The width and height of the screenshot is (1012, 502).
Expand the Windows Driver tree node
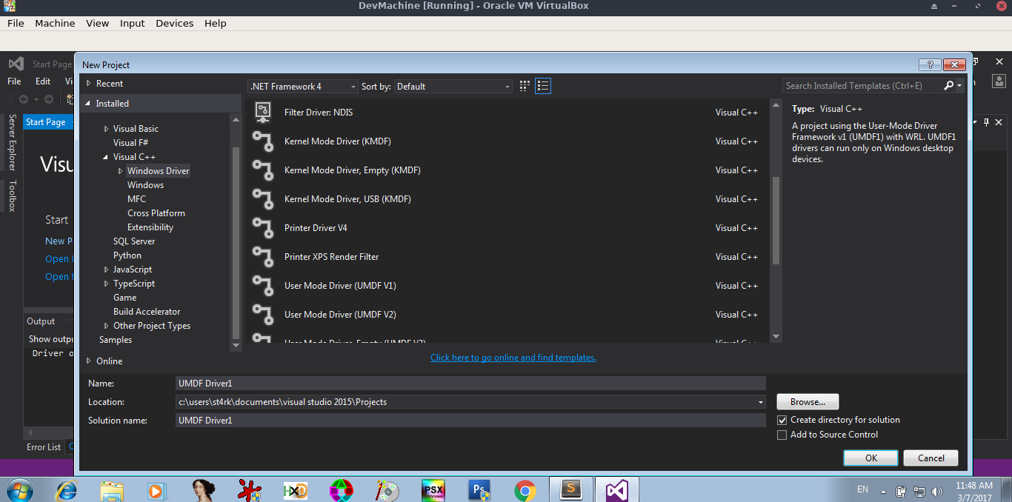(x=121, y=171)
